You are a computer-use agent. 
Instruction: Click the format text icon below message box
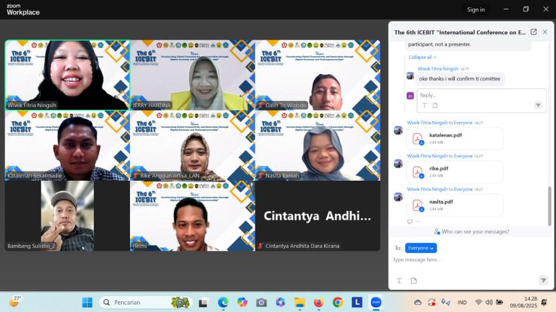[399, 281]
